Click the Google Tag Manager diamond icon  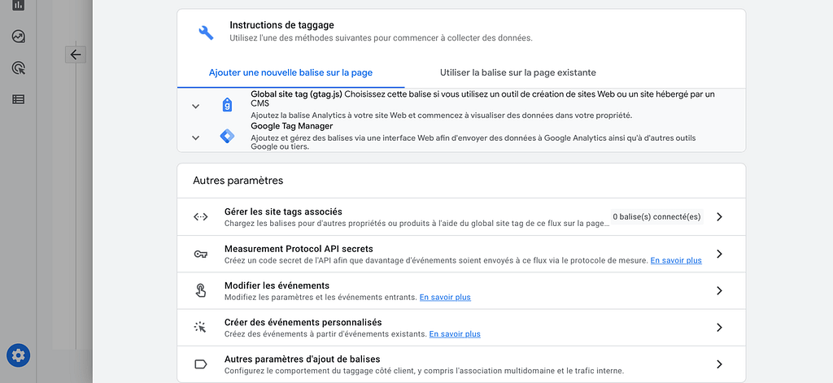227,137
